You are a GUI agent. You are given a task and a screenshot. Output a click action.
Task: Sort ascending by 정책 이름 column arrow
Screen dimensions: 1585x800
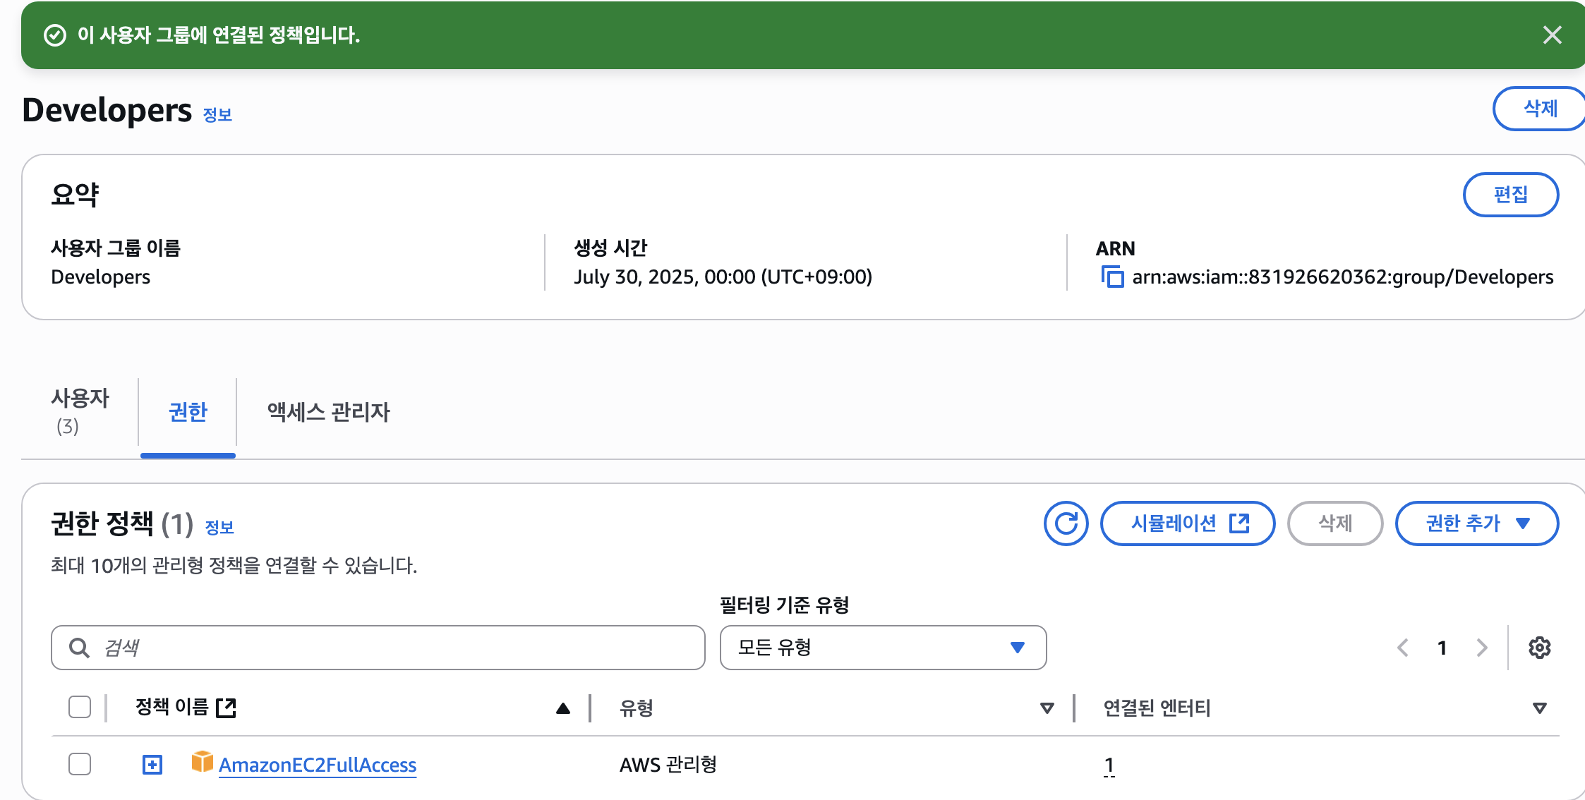tap(562, 708)
